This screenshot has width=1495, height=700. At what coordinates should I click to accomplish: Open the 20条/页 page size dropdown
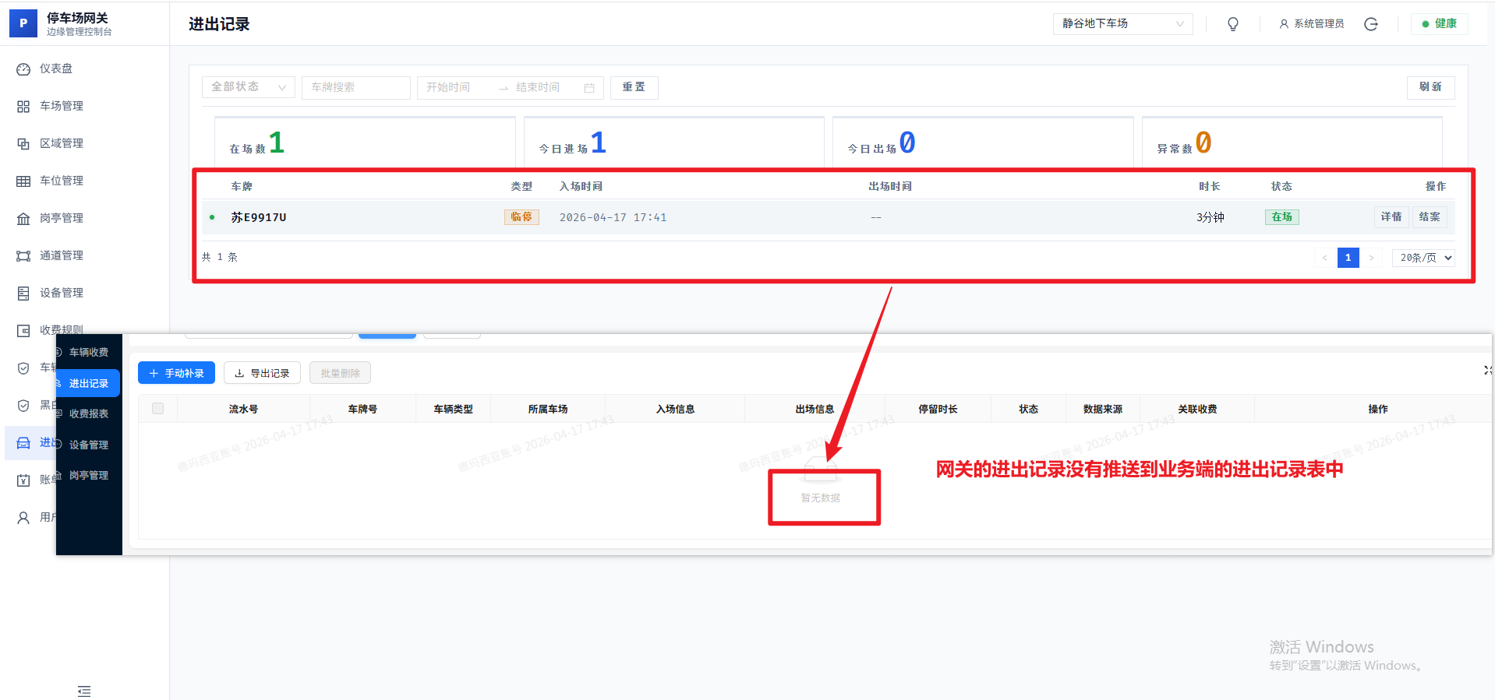tap(1423, 258)
